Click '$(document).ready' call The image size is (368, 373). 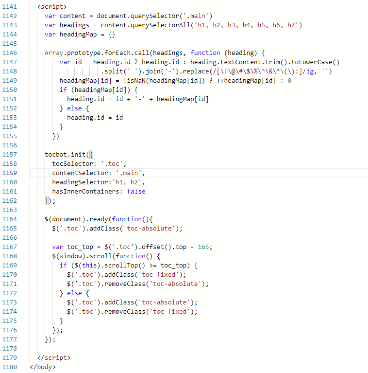pyautogui.click(x=76, y=219)
